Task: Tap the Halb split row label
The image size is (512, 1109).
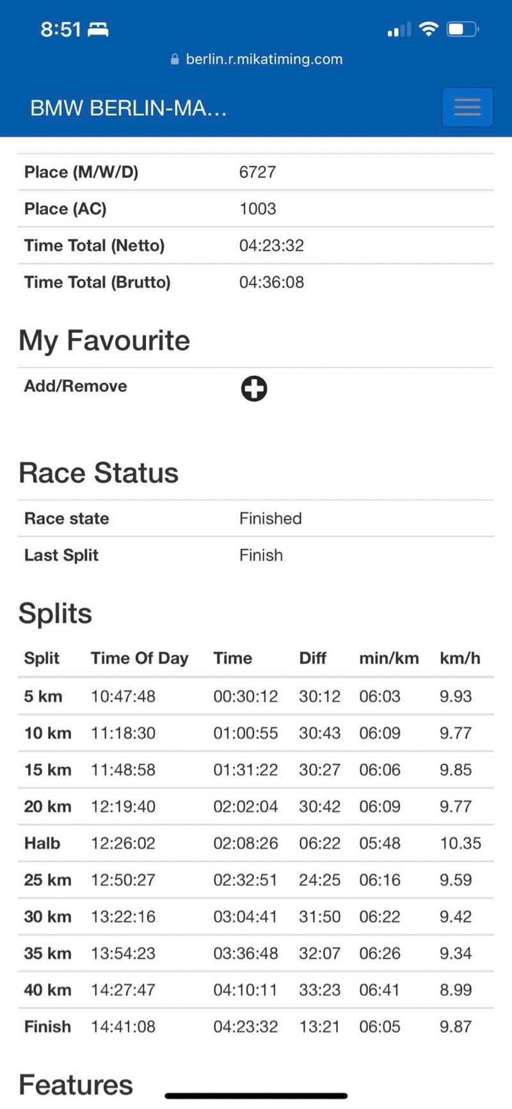Action: 42,843
